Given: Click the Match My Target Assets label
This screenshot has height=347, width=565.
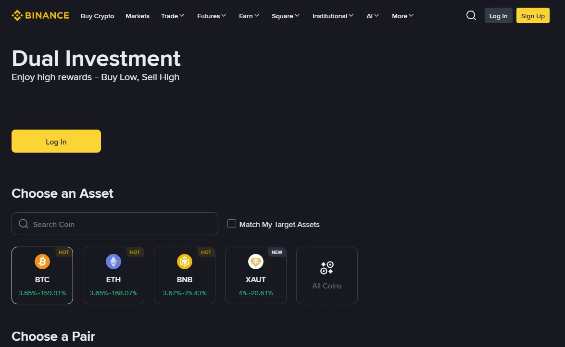Looking at the screenshot, I should pos(279,225).
